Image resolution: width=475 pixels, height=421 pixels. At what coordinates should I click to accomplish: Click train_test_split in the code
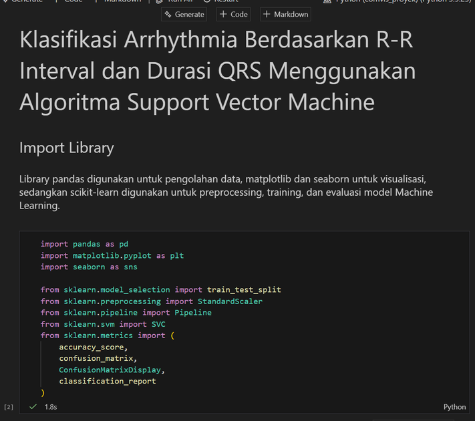point(244,290)
